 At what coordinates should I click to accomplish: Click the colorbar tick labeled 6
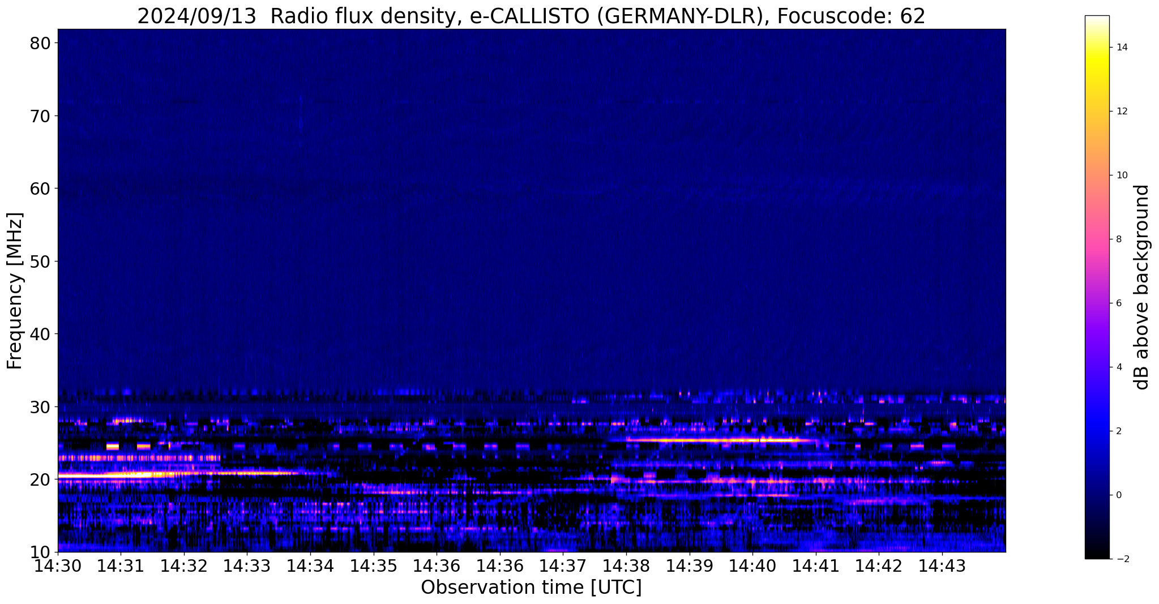1118,303
